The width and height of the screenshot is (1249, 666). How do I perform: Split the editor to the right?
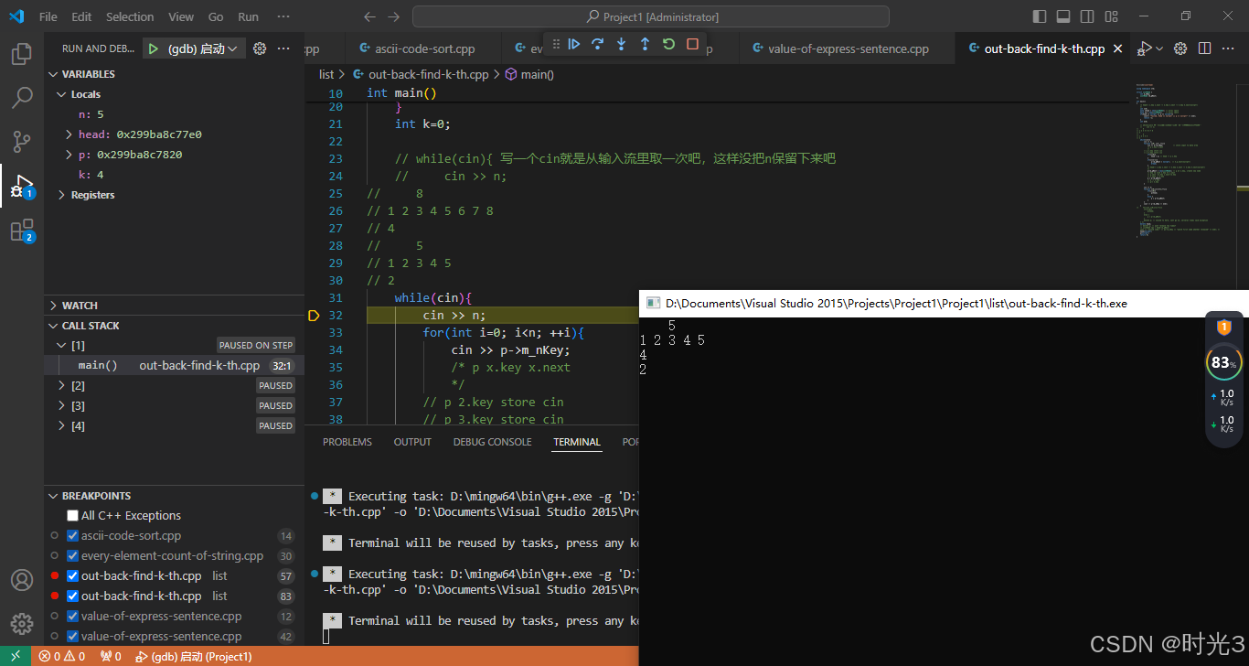[1205, 48]
